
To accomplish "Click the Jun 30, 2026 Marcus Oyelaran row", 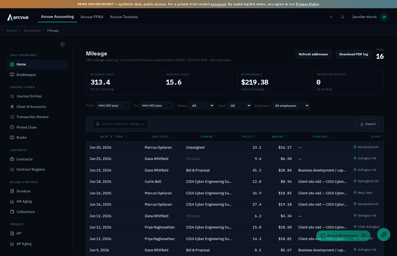I will tap(235, 148).
